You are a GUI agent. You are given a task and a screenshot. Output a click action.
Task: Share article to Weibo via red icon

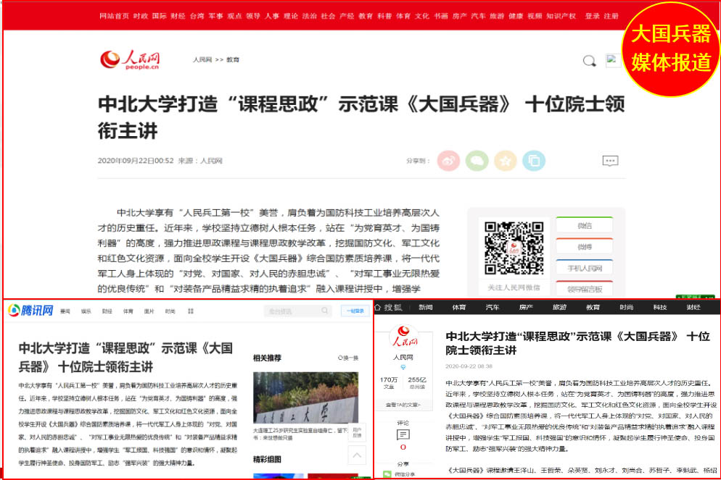[448, 161]
